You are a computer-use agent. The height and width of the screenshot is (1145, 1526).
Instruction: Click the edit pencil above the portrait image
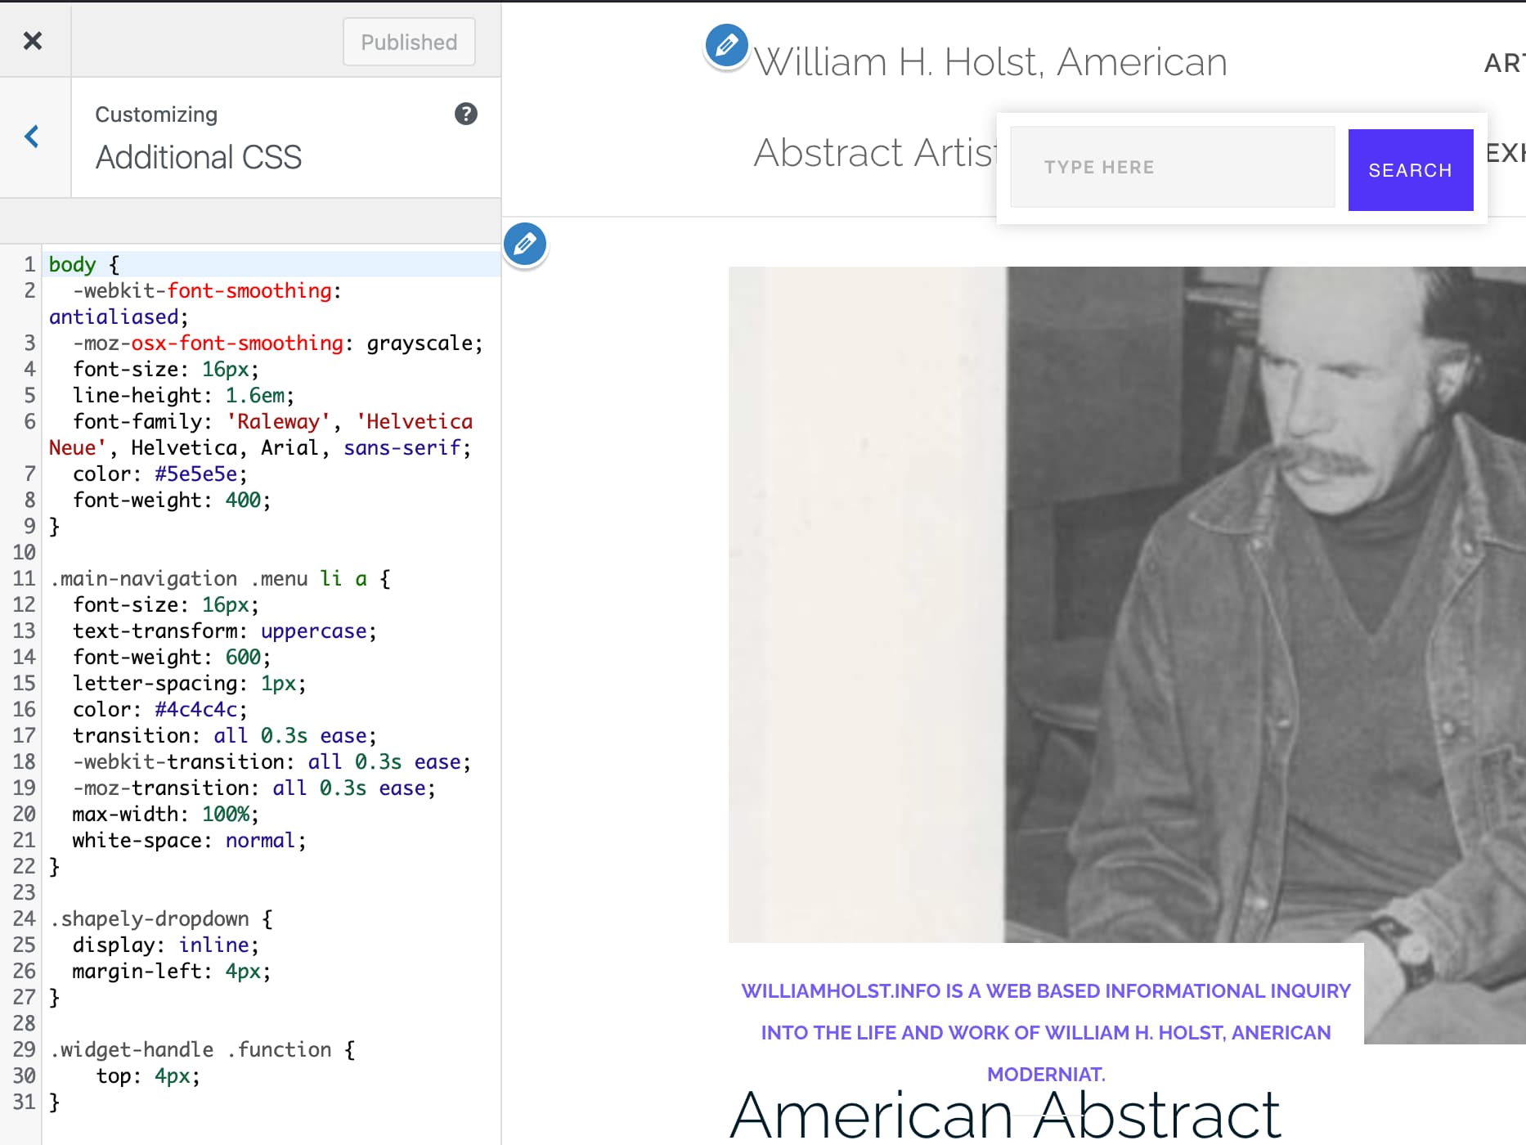[525, 244]
